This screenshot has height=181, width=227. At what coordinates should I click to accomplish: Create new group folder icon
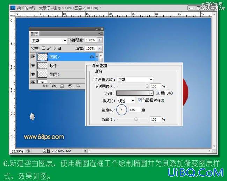pyautogui.click(x=78, y=86)
